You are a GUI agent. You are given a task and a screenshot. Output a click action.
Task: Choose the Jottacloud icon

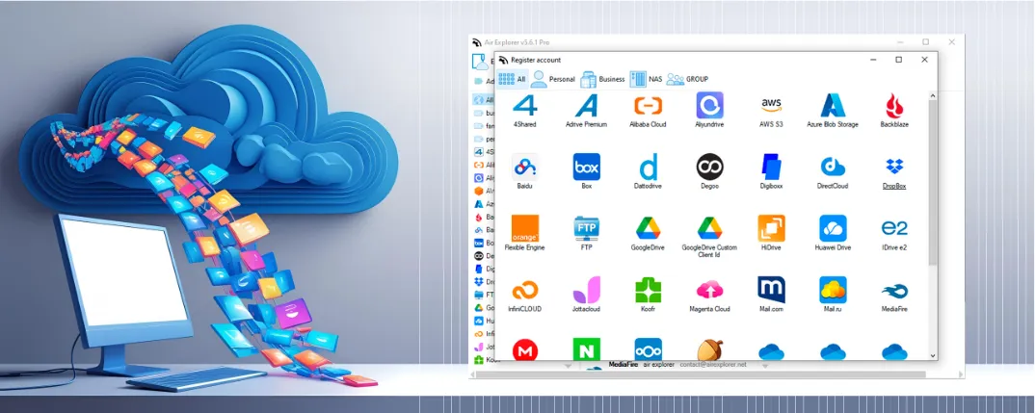pyautogui.click(x=586, y=290)
